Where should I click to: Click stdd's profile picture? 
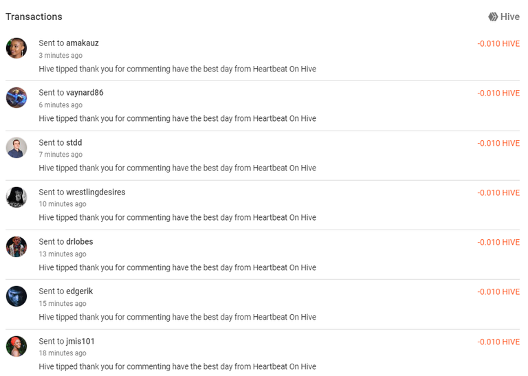pyautogui.click(x=16, y=147)
